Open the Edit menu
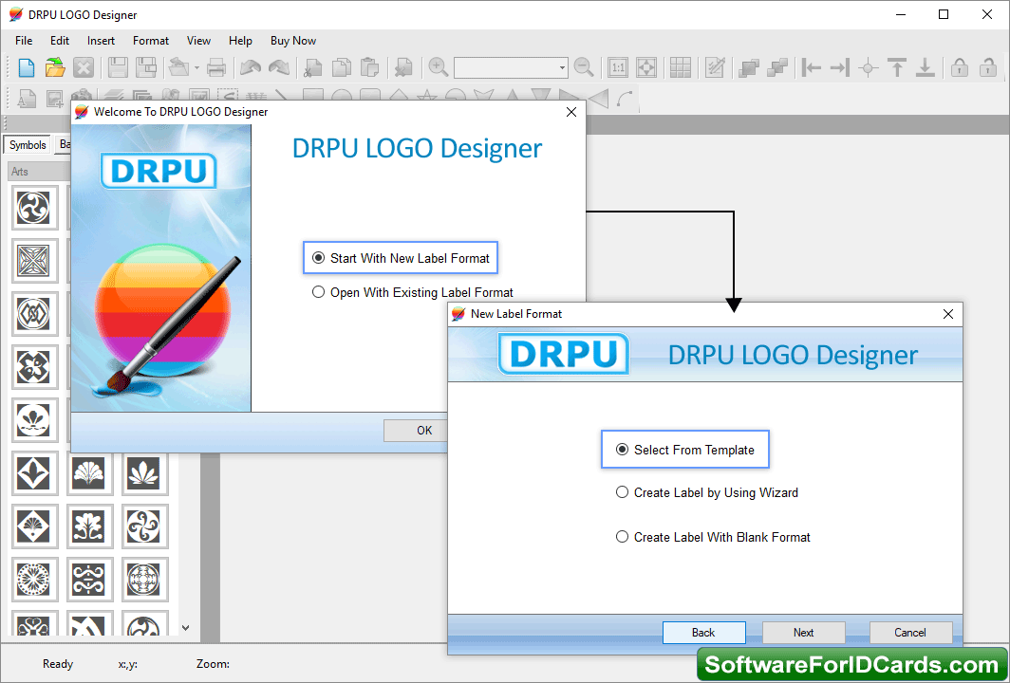The image size is (1010, 683). (60, 41)
